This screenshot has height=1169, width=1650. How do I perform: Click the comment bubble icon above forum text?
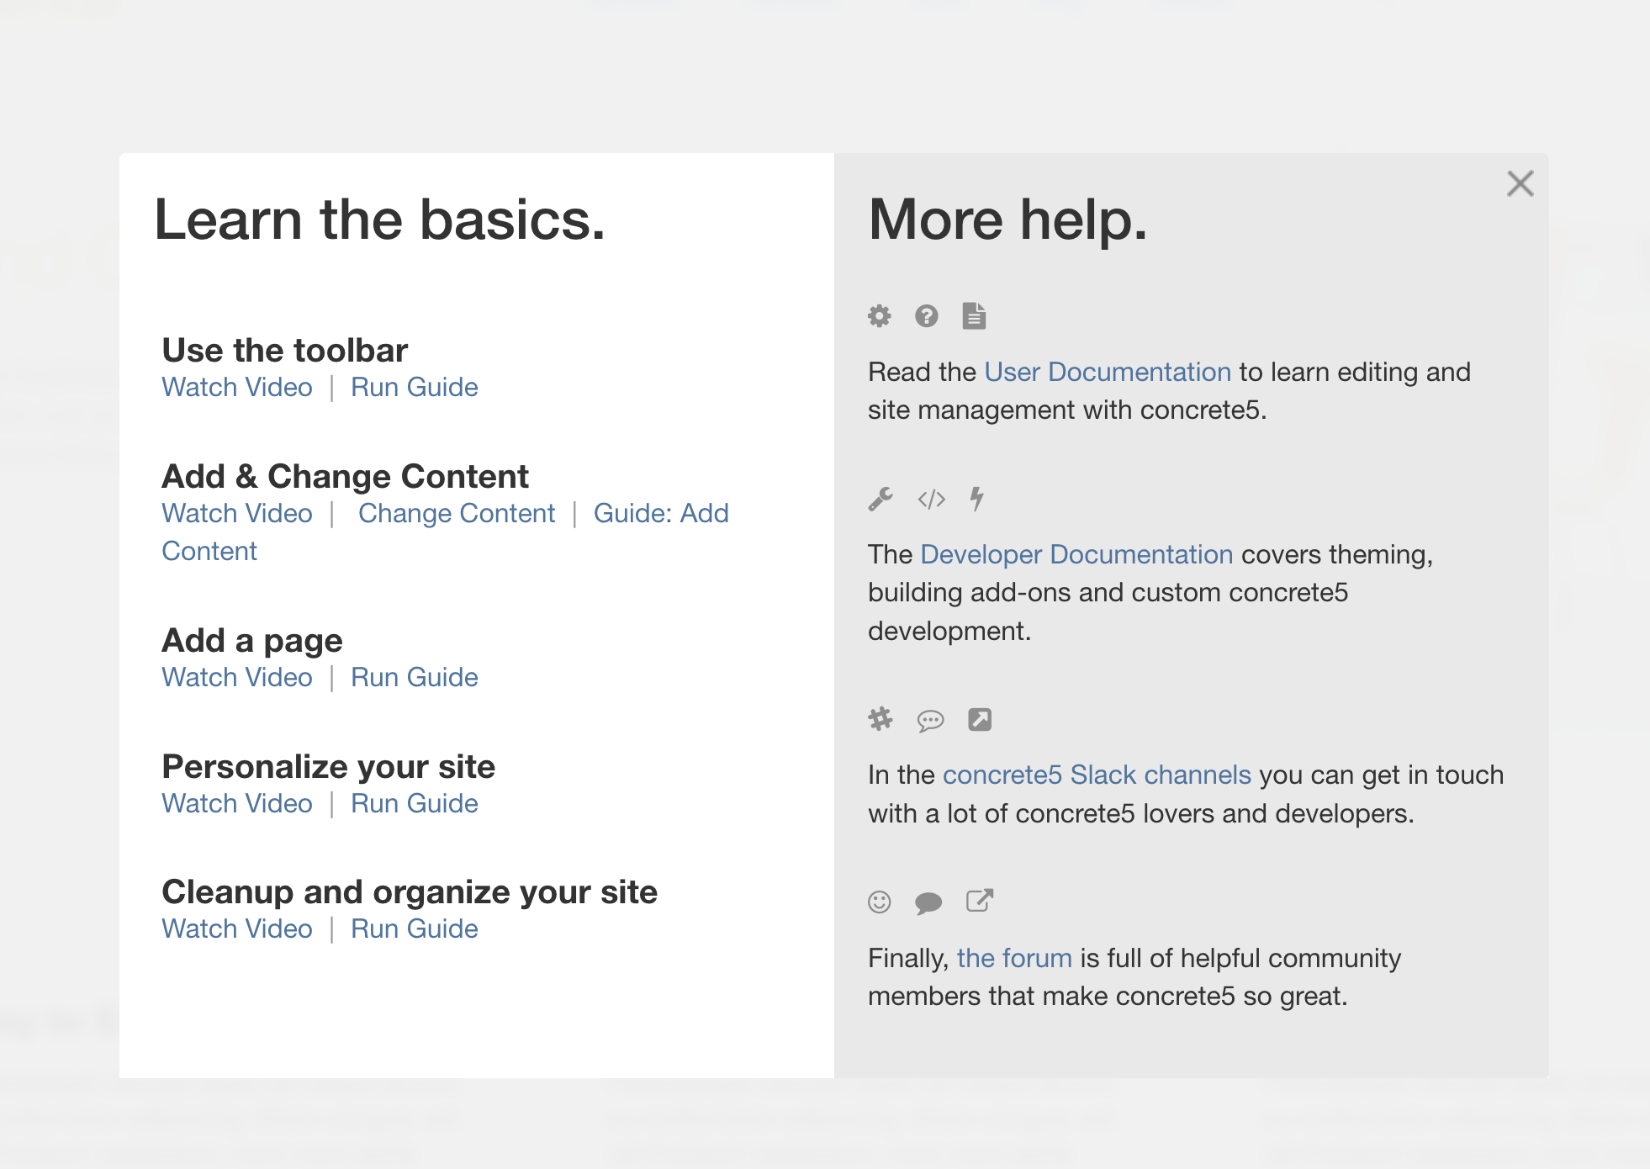(x=928, y=902)
